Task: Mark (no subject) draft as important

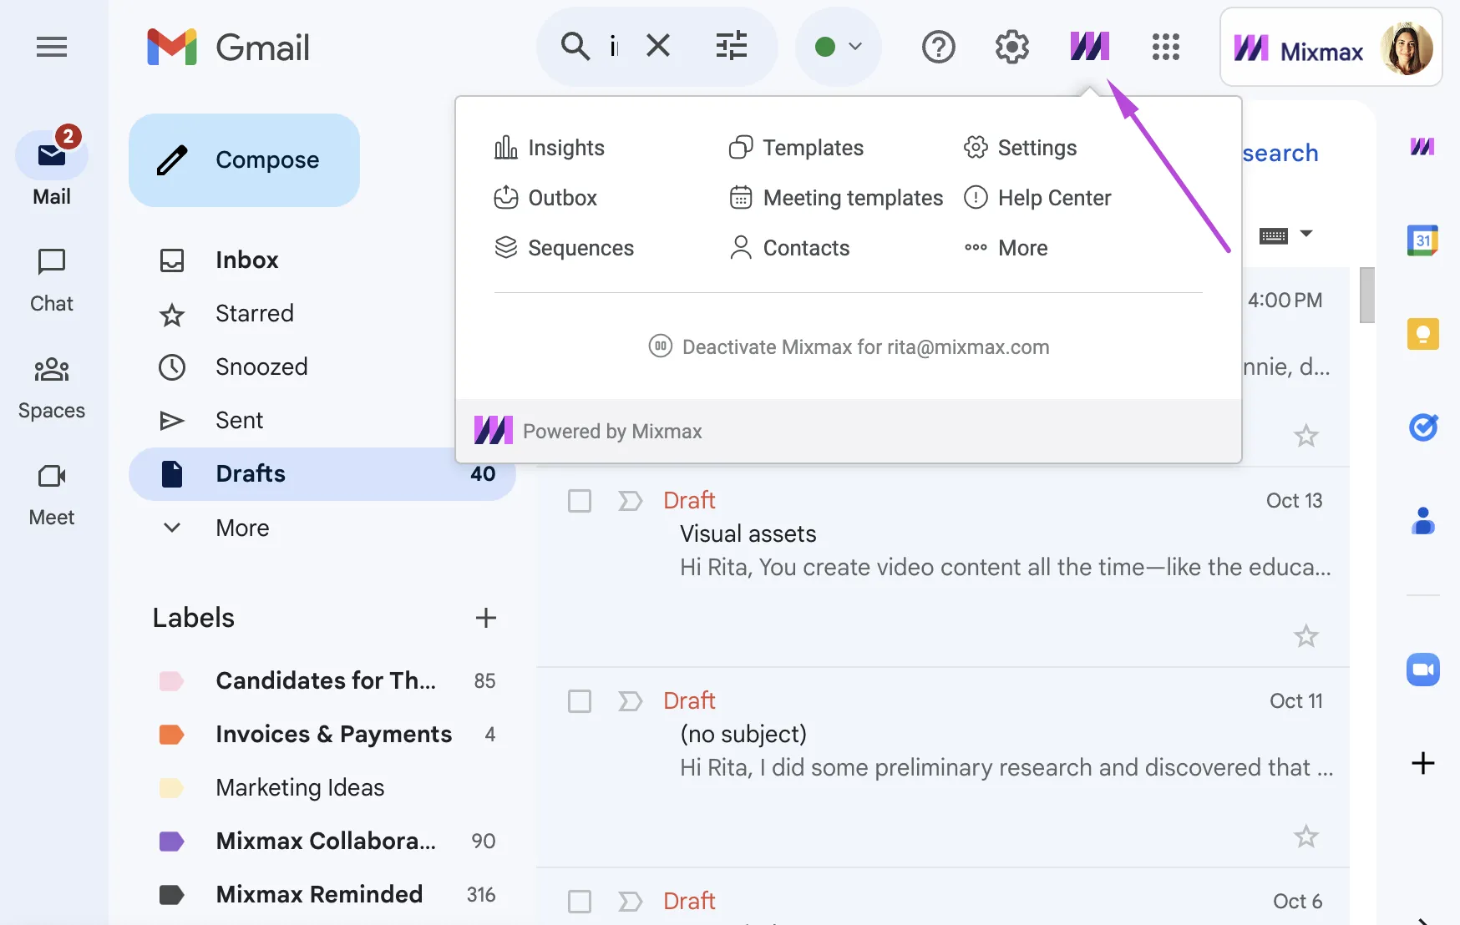Action: (630, 701)
